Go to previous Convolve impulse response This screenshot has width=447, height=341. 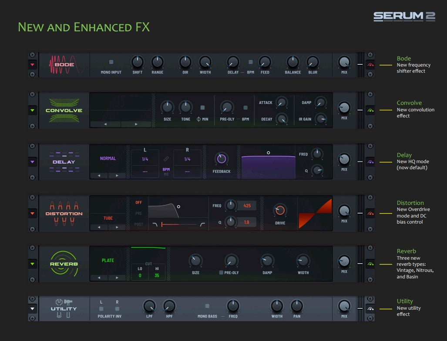coord(105,124)
